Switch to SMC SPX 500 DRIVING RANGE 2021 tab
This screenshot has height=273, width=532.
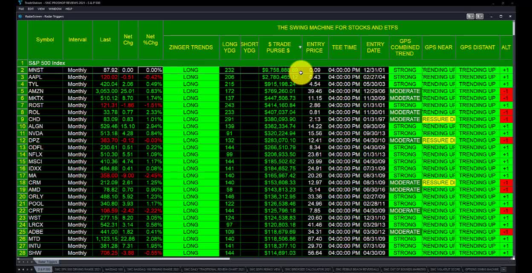pos(78,270)
